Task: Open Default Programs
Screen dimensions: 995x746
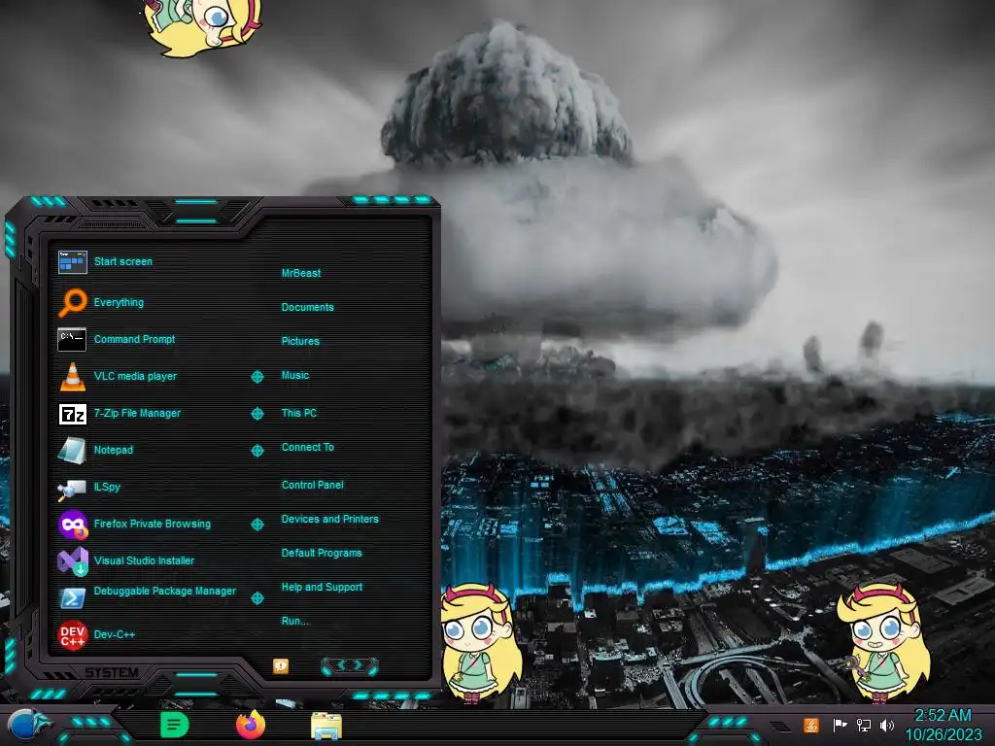Action: tap(322, 553)
